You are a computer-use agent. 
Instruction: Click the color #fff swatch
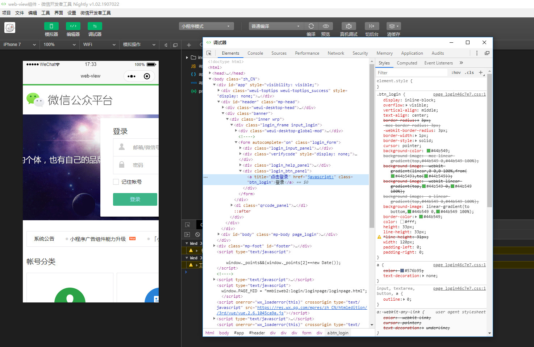click(402, 222)
